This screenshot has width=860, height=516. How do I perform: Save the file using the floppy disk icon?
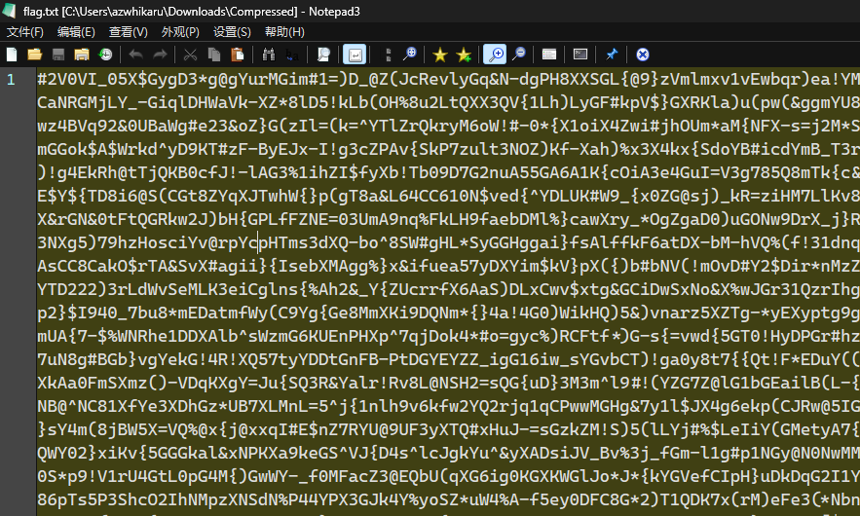click(x=58, y=55)
